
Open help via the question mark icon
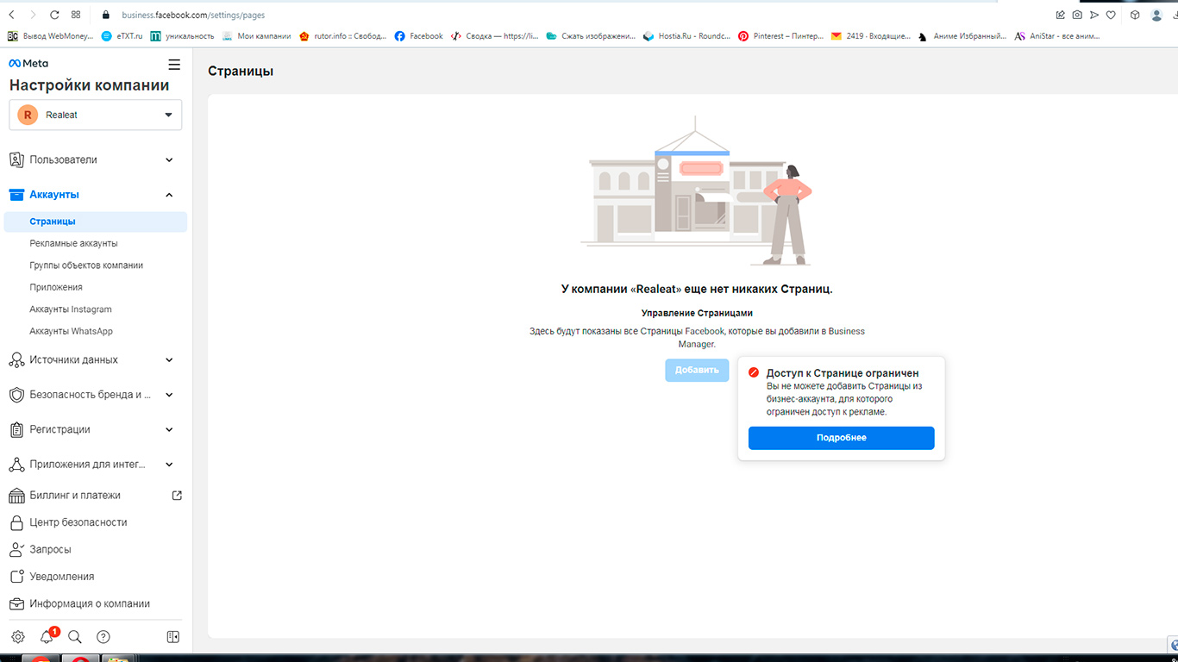(103, 637)
